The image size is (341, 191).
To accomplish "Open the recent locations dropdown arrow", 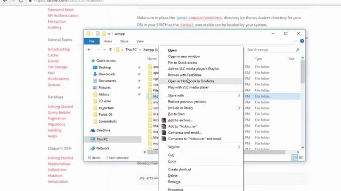I will [104, 49].
